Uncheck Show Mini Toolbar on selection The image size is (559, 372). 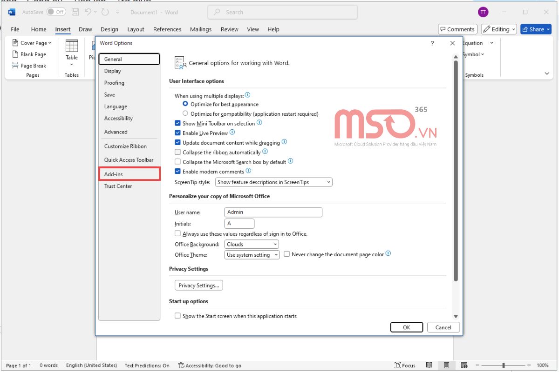(177, 123)
